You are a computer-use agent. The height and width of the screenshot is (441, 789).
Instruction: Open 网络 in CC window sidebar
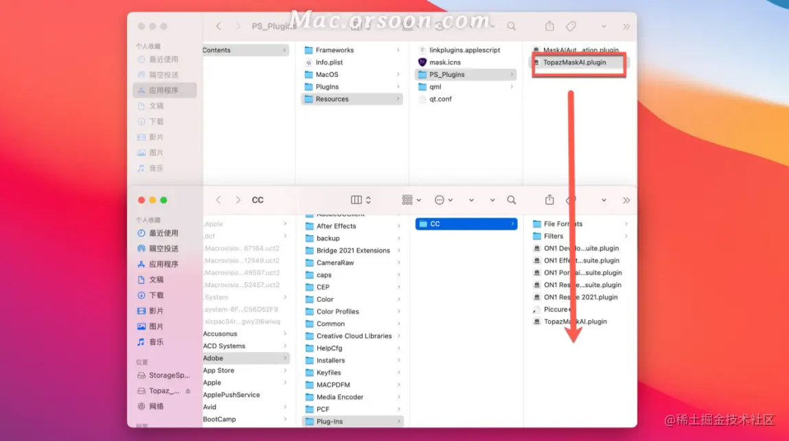(x=150, y=406)
